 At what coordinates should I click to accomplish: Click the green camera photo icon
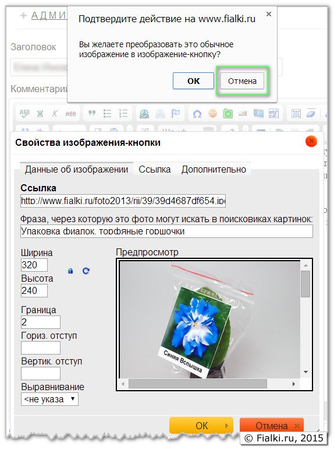228,114
